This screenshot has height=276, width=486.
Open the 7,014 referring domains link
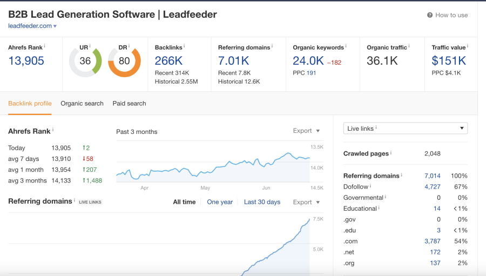(x=433, y=176)
